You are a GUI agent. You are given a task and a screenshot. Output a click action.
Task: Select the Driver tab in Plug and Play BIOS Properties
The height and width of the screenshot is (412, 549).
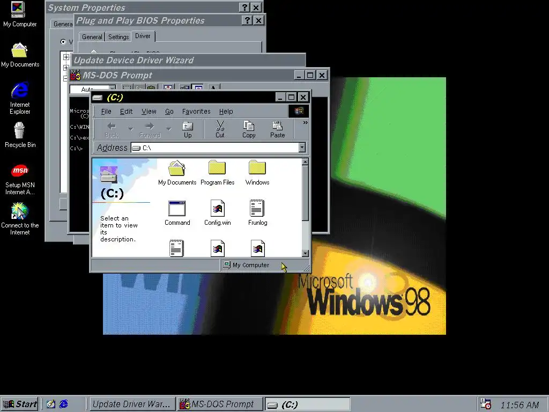tap(143, 36)
